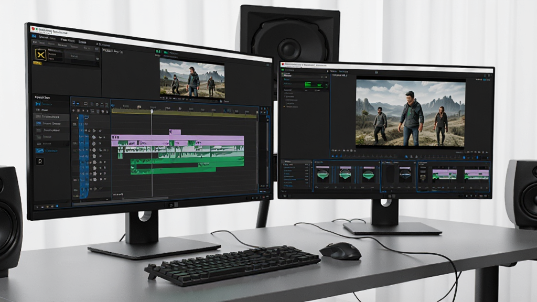
Task: Click square icon button at the sidebar's bottom
Action: 40,161
